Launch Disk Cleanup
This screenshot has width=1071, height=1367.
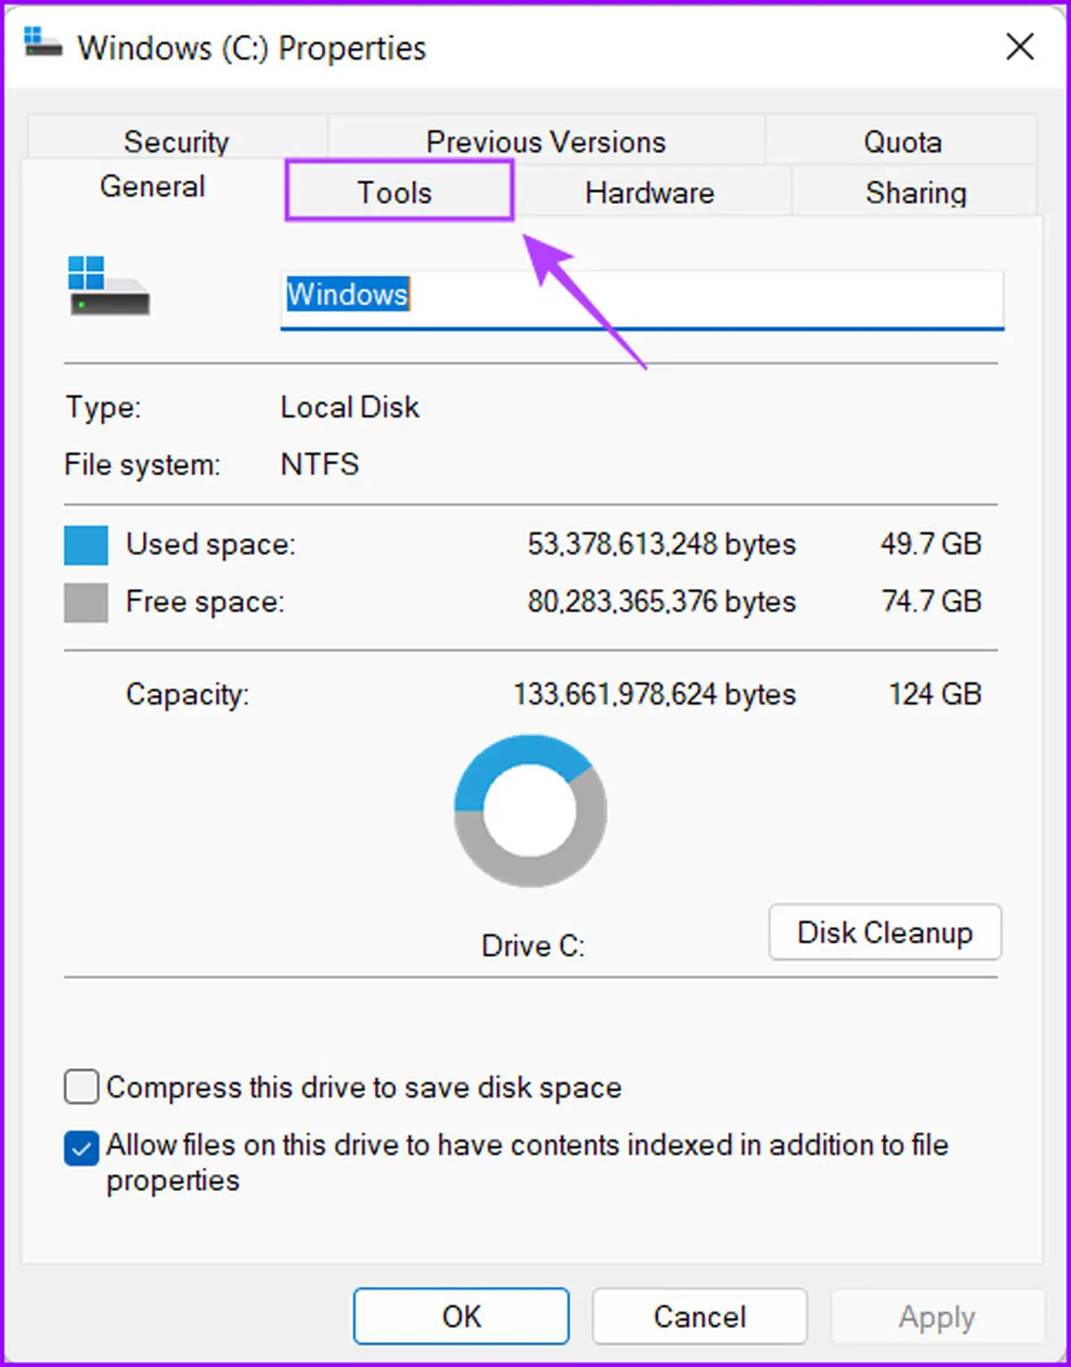[x=885, y=932]
